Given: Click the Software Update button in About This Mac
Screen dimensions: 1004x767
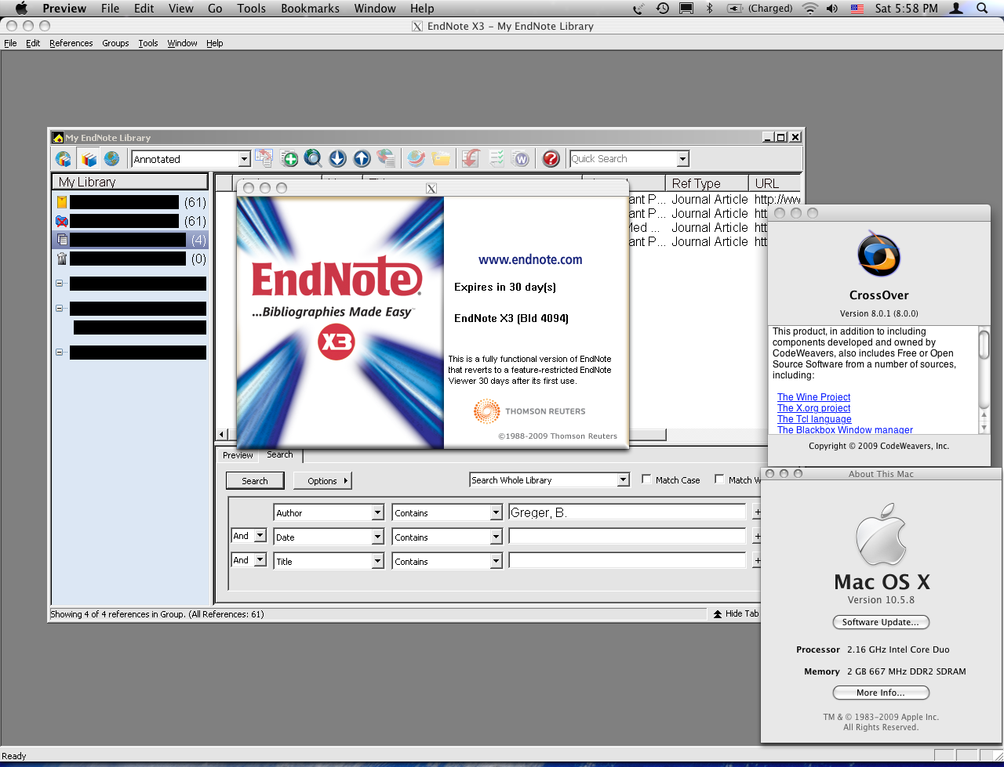Looking at the screenshot, I should (880, 621).
